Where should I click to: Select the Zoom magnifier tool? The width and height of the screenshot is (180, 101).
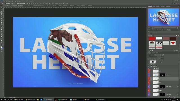pos(2,42)
